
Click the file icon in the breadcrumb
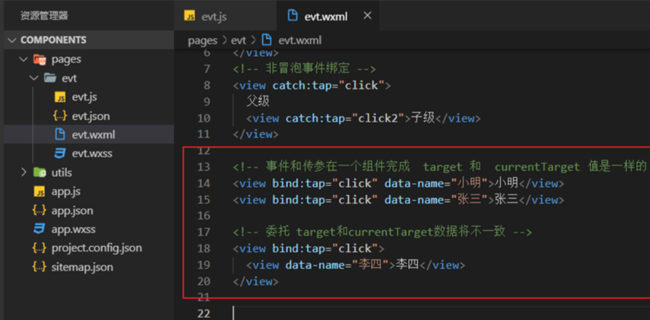(267, 40)
